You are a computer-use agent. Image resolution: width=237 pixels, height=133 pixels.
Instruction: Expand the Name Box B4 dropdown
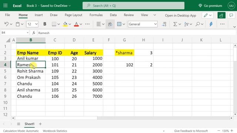(x=27, y=33)
